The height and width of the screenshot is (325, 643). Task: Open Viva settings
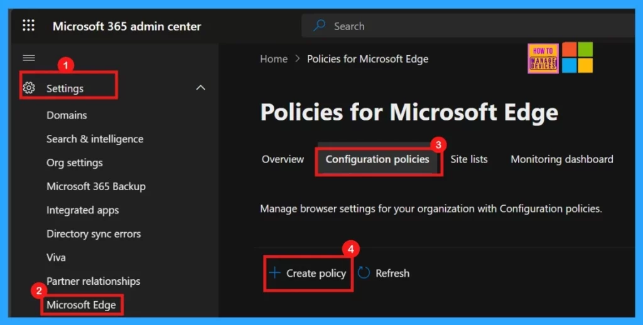point(56,257)
